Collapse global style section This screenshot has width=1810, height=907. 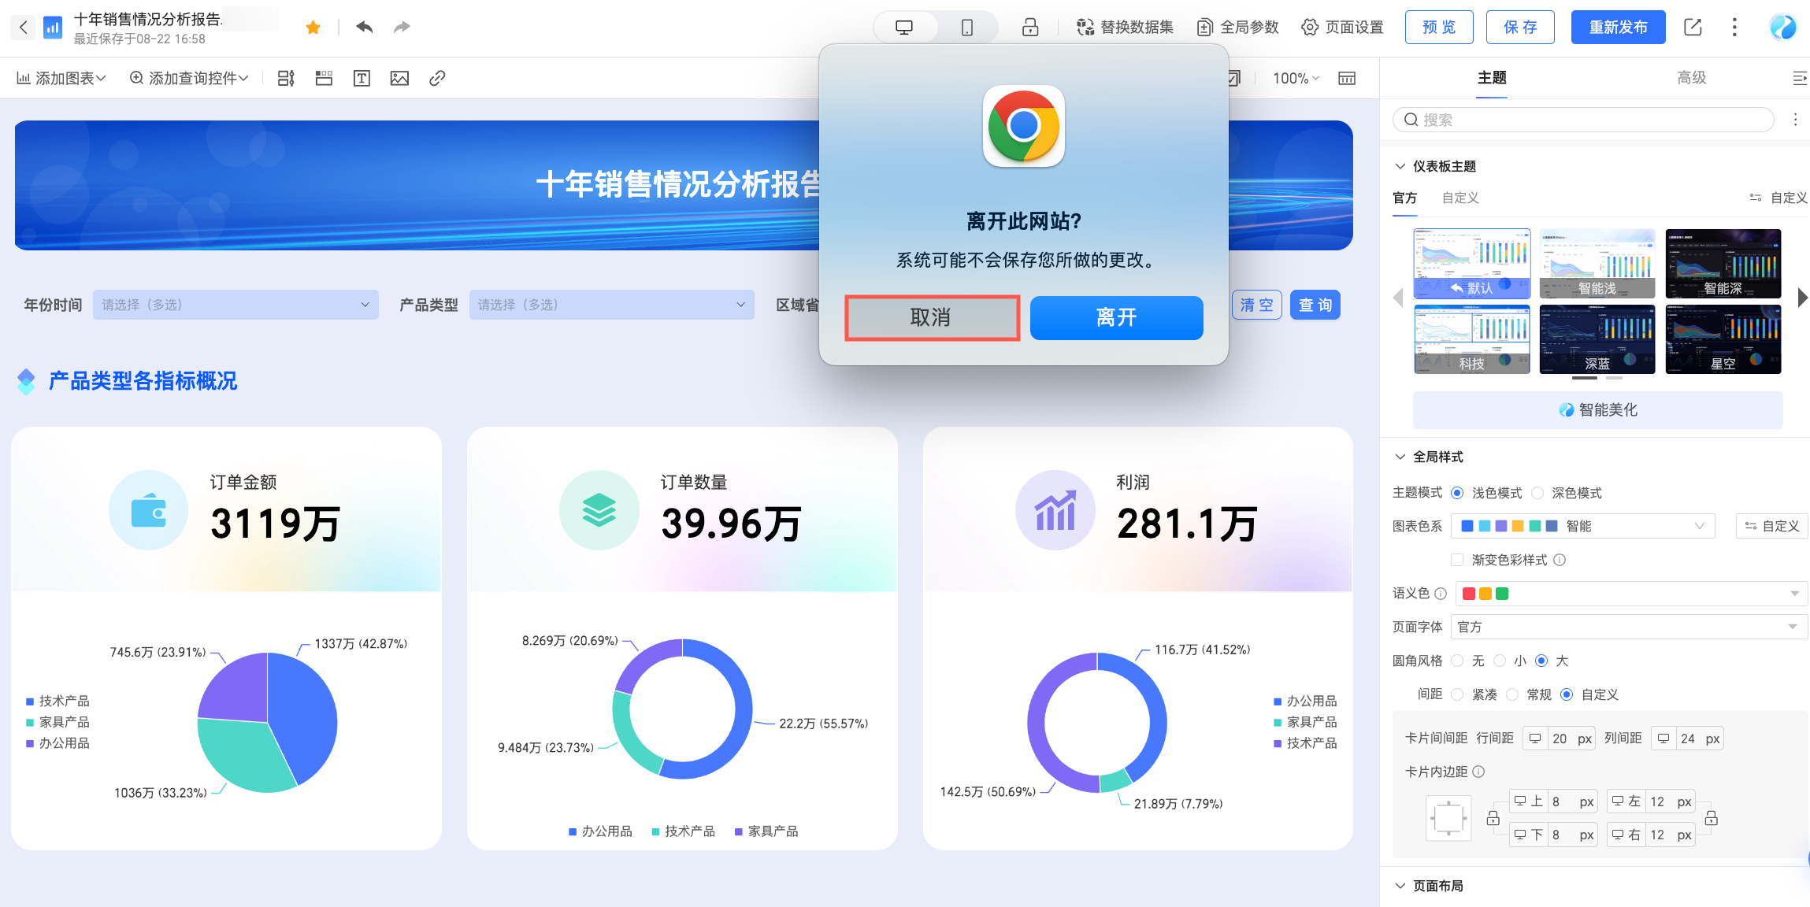tap(1400, 457)
